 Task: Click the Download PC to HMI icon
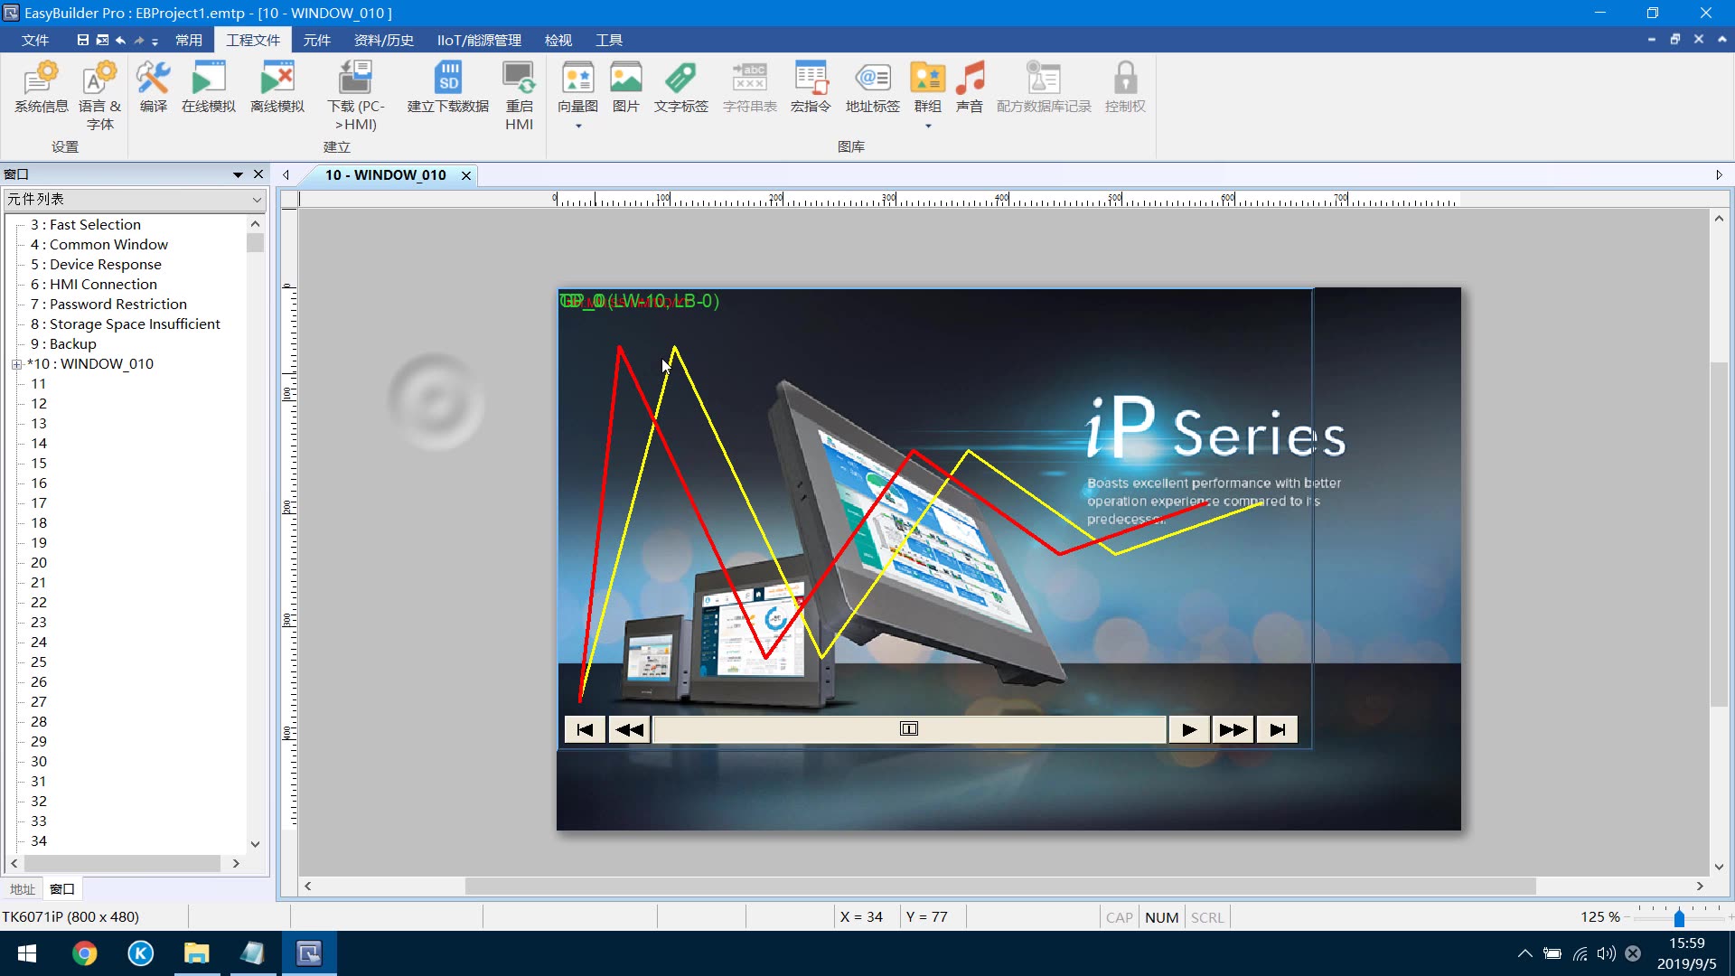355,94
